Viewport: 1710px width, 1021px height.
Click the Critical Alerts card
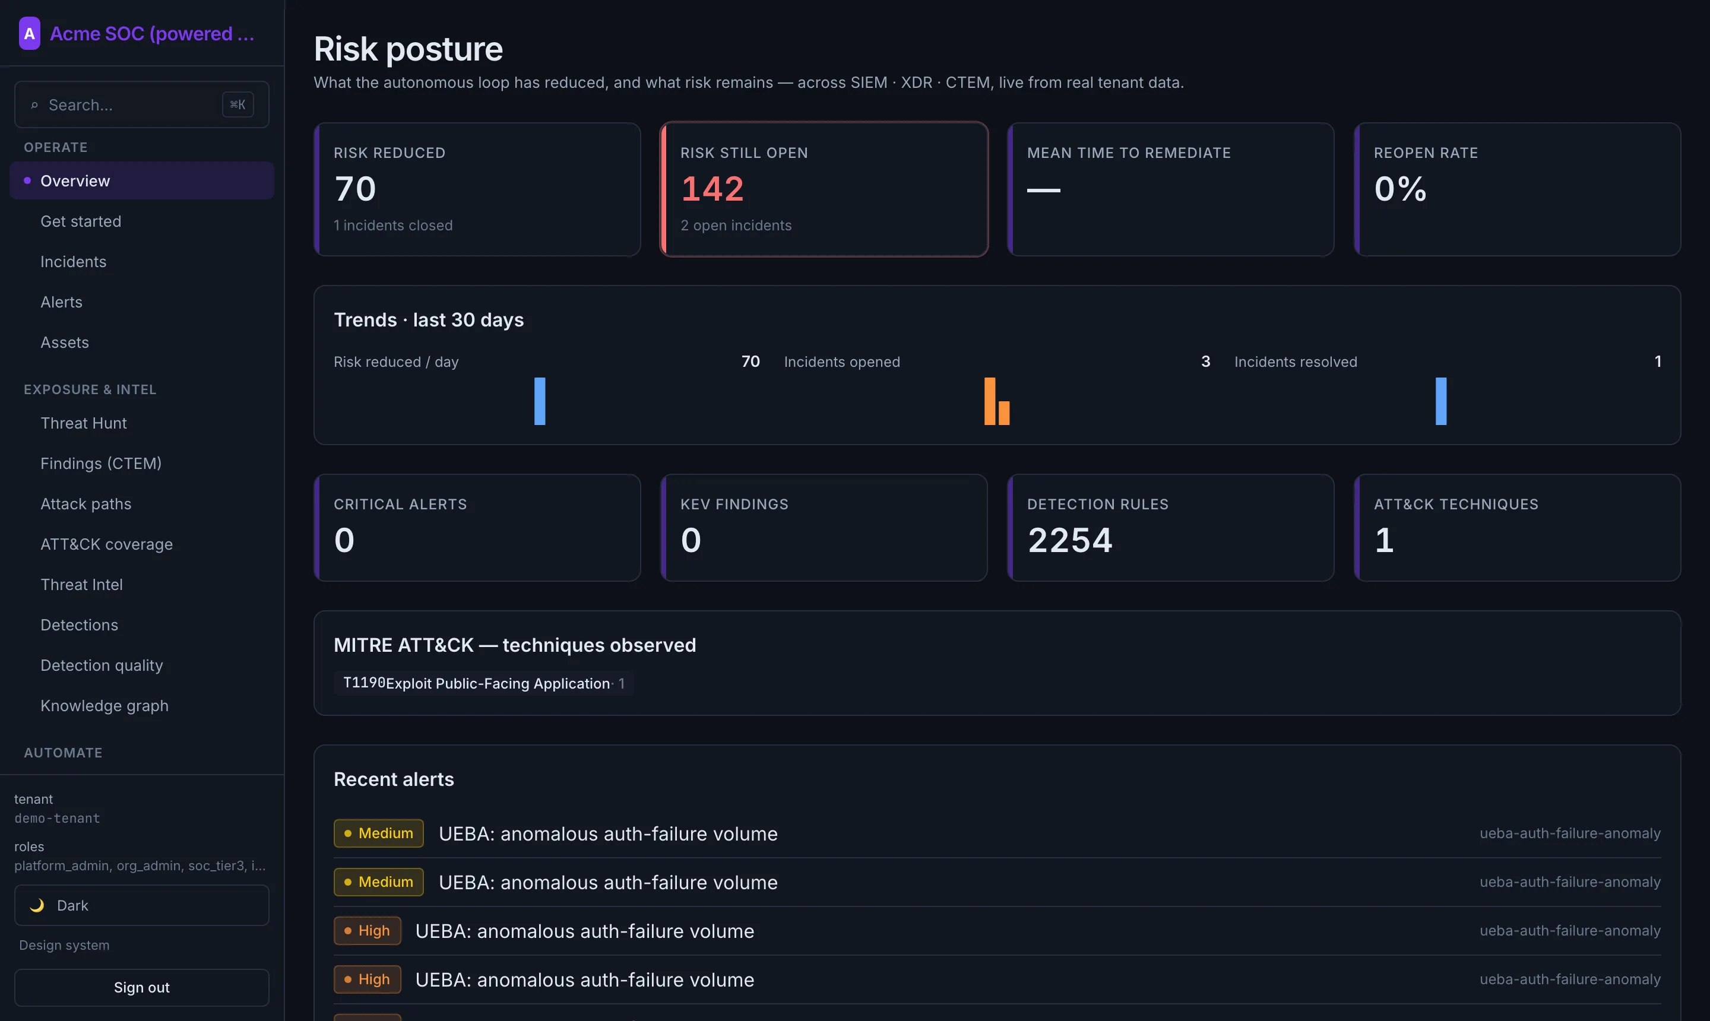pos(477,528)
